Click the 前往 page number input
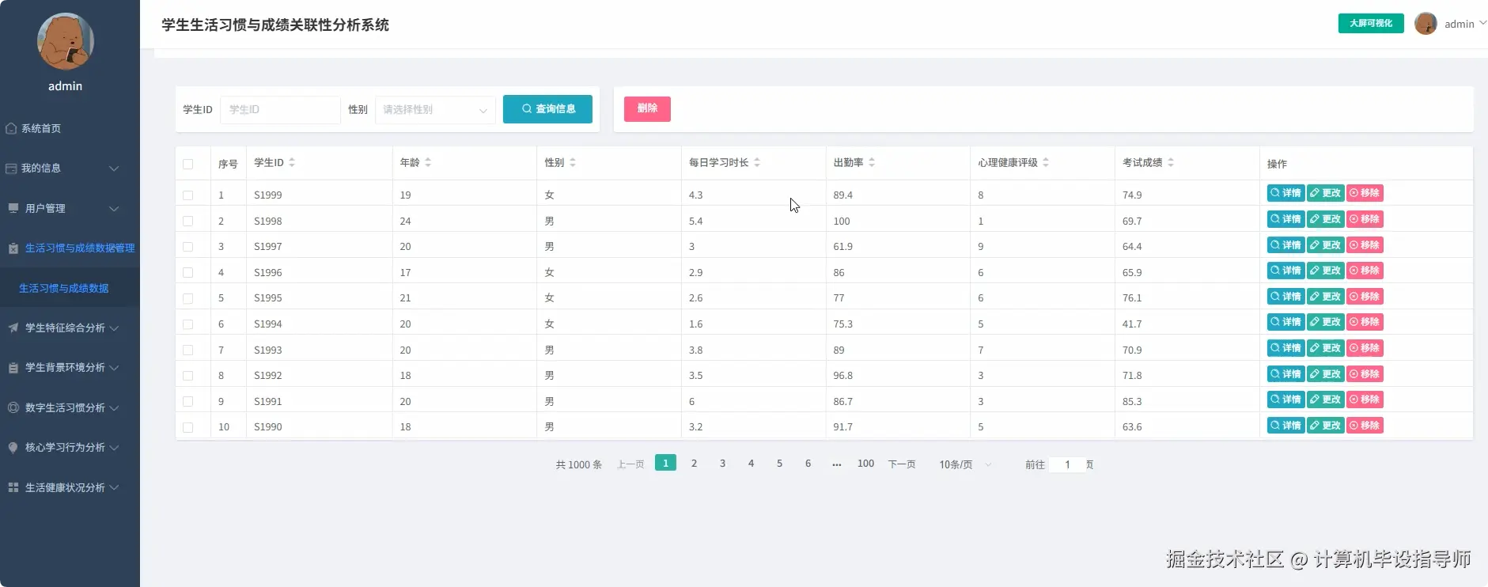This screenshot has height=587, width=1488. pos(1067,464)
